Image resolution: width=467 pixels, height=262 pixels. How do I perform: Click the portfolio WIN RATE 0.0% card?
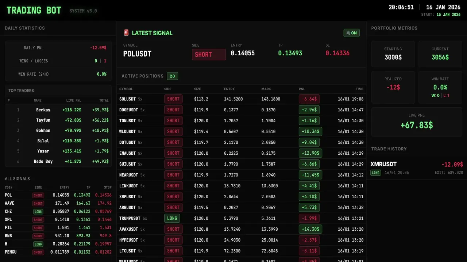(440, 87)
